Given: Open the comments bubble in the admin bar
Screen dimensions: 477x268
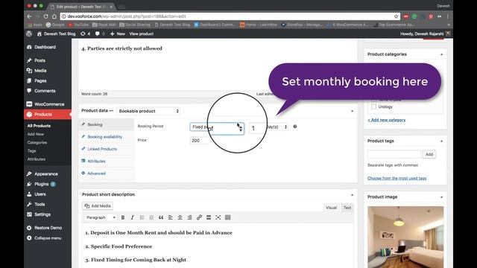Looking at the screenshot, I should click(99, 33).
